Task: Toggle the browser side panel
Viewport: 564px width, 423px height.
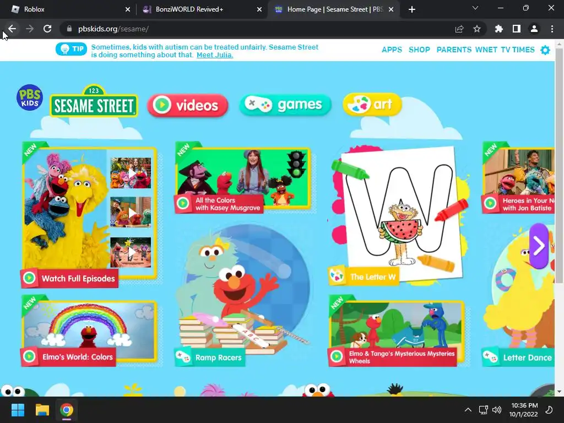Action: pos(517,29)
